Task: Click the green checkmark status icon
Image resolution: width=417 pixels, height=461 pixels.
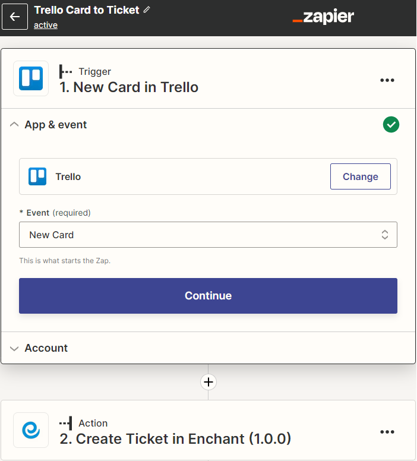Action: coord(391,125)
